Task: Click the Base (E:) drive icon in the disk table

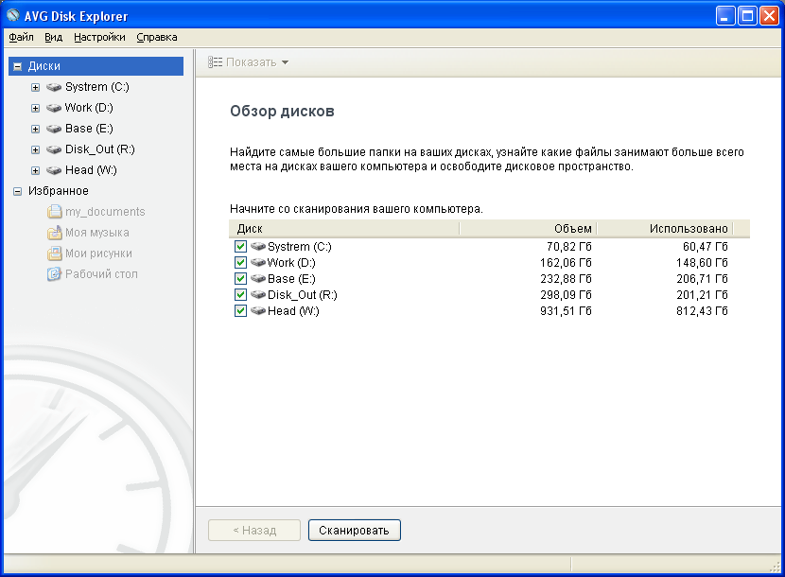Action: pos(258,278)
